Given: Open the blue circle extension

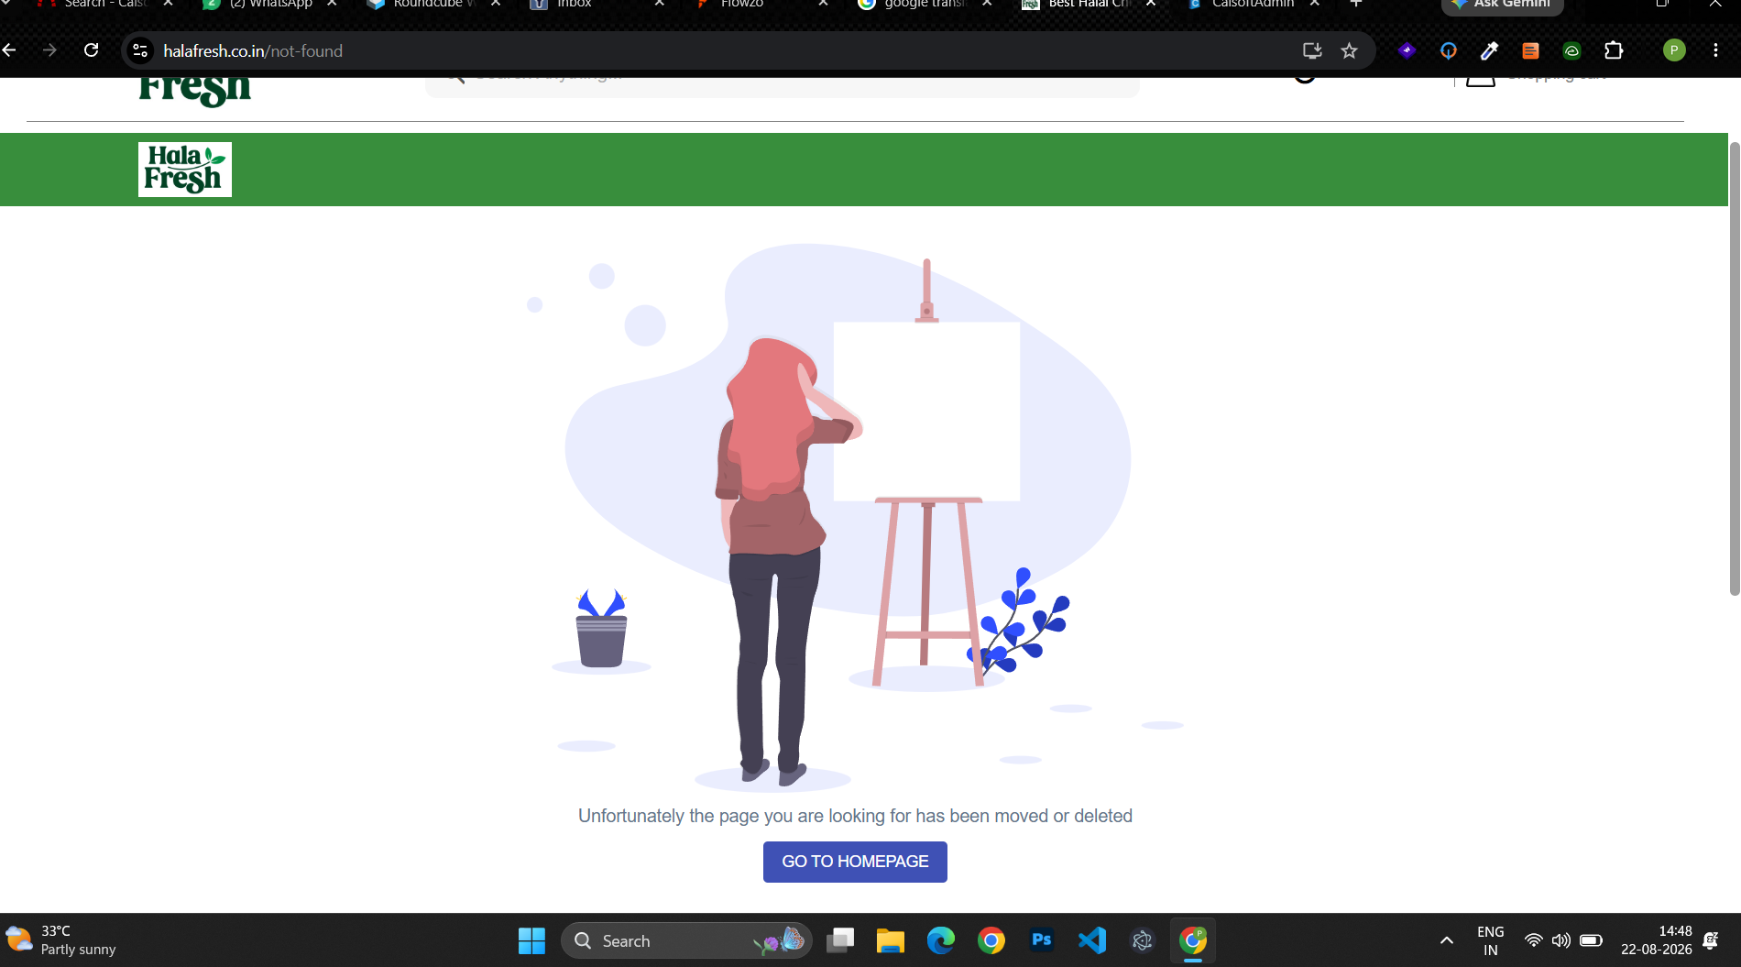Looking at the screenshot, I should click(x=1448, y=50).
